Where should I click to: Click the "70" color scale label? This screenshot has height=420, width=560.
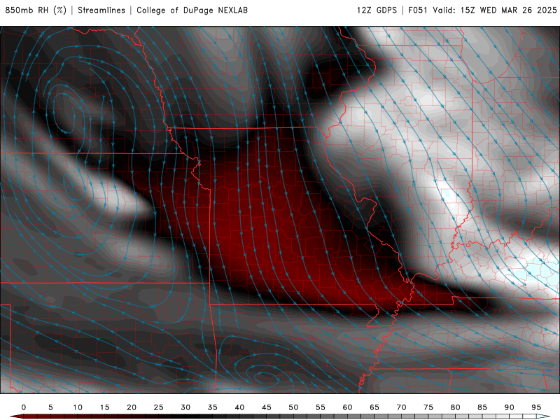click(401, 407)
